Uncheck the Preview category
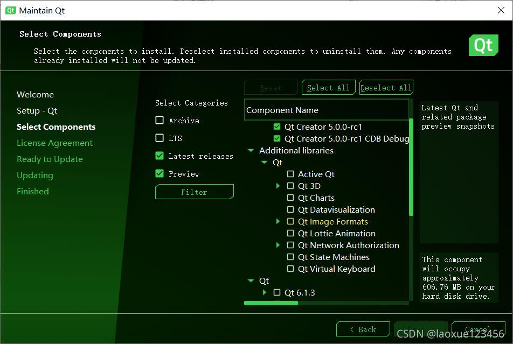 coord(160,173)
